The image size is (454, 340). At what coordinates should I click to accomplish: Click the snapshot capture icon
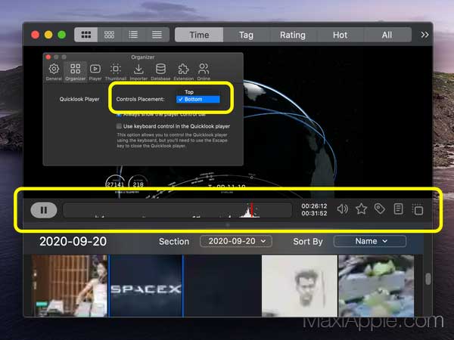(418, 209)
